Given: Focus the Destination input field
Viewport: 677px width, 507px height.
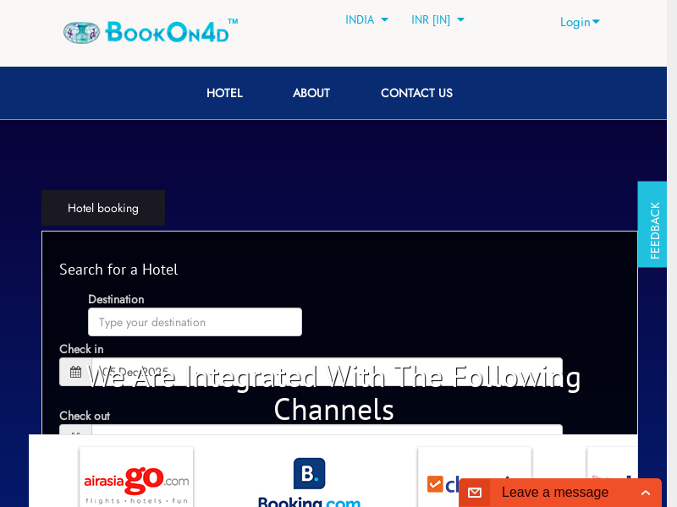Looking at the screenshot, I should click(195, 322).
